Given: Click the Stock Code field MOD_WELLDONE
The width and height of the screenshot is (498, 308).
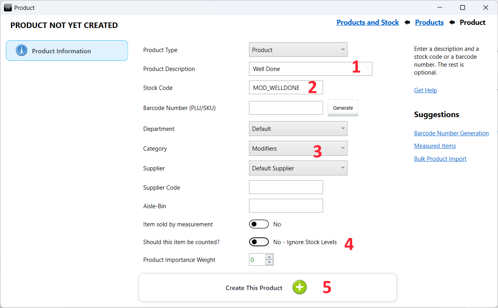Looking at the screenshot, I should pos(286,88).
